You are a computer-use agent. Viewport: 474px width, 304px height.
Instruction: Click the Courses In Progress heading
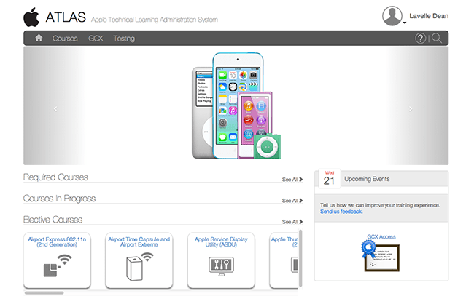pyautogui.click(x=59, y=198)
